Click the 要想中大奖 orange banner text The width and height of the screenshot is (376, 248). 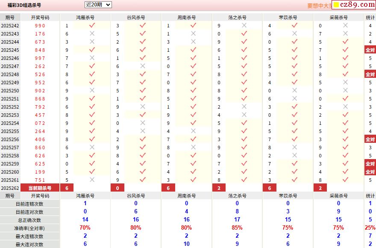[x=319, y=6]
